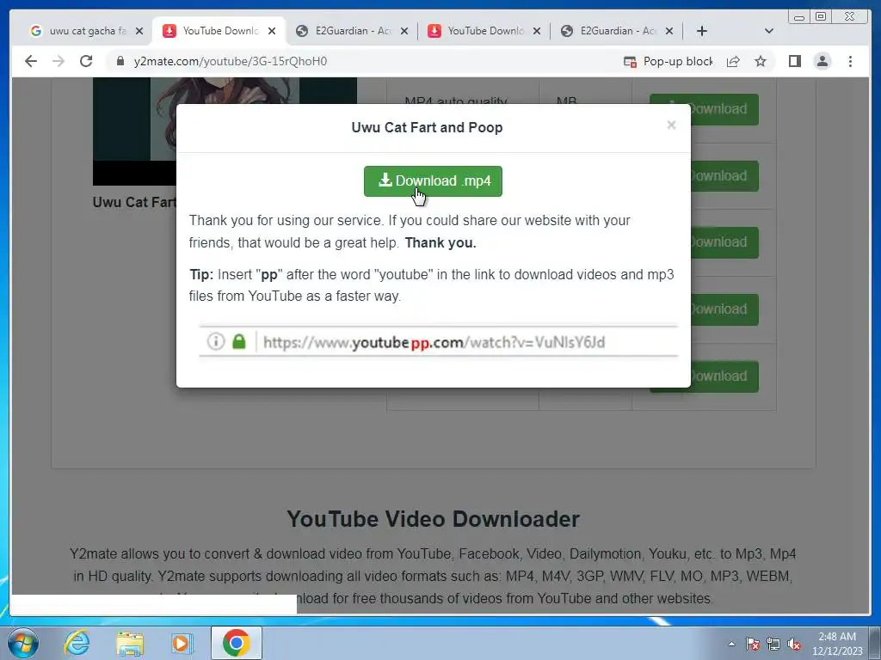This screenshot has width=881, height=660.
Task: Click the fourth Download button in table
Action: click(x=724, y=309)
